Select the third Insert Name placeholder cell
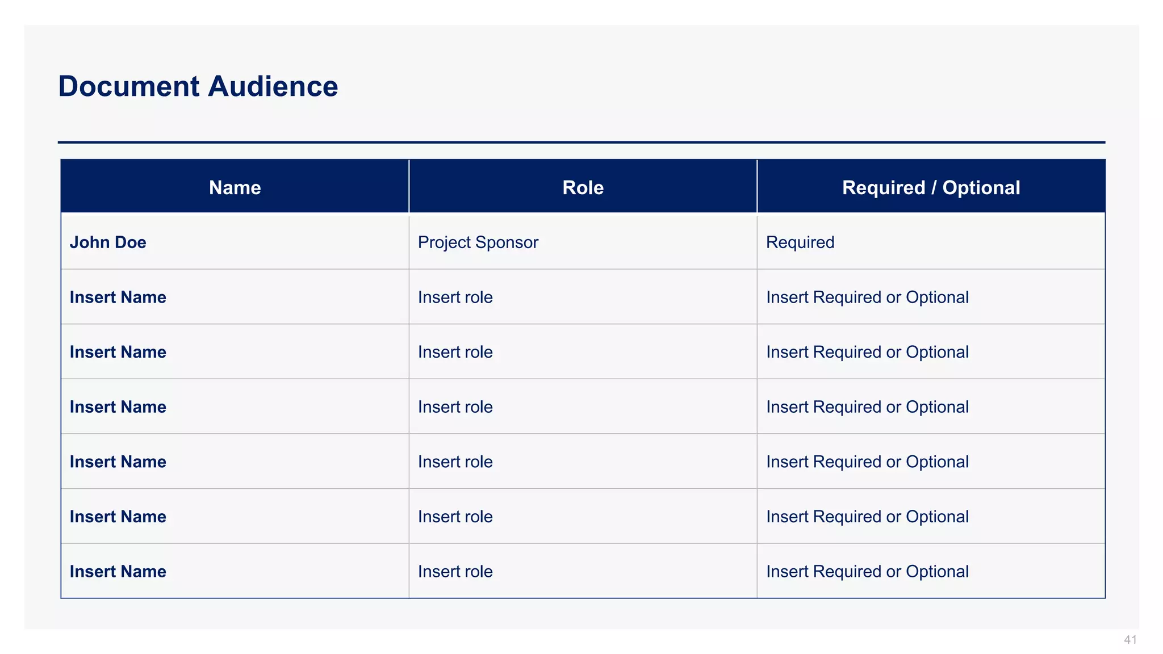Image resolution: width=1163 pixels, height=654 pixels. pyautogui.click(x=118, y=407)
